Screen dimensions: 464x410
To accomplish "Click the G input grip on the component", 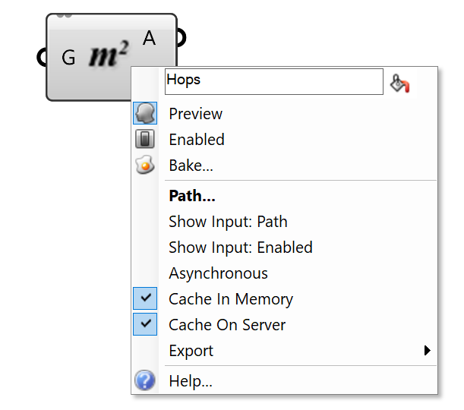I will (x=45, y=57).
